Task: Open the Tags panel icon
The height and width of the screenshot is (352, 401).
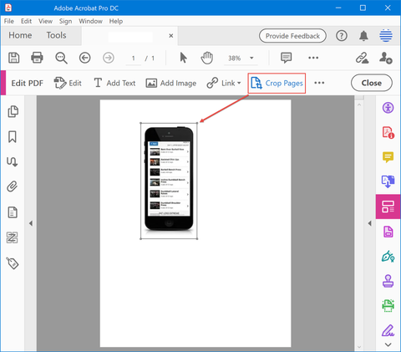Action: (x=13, y=263)
